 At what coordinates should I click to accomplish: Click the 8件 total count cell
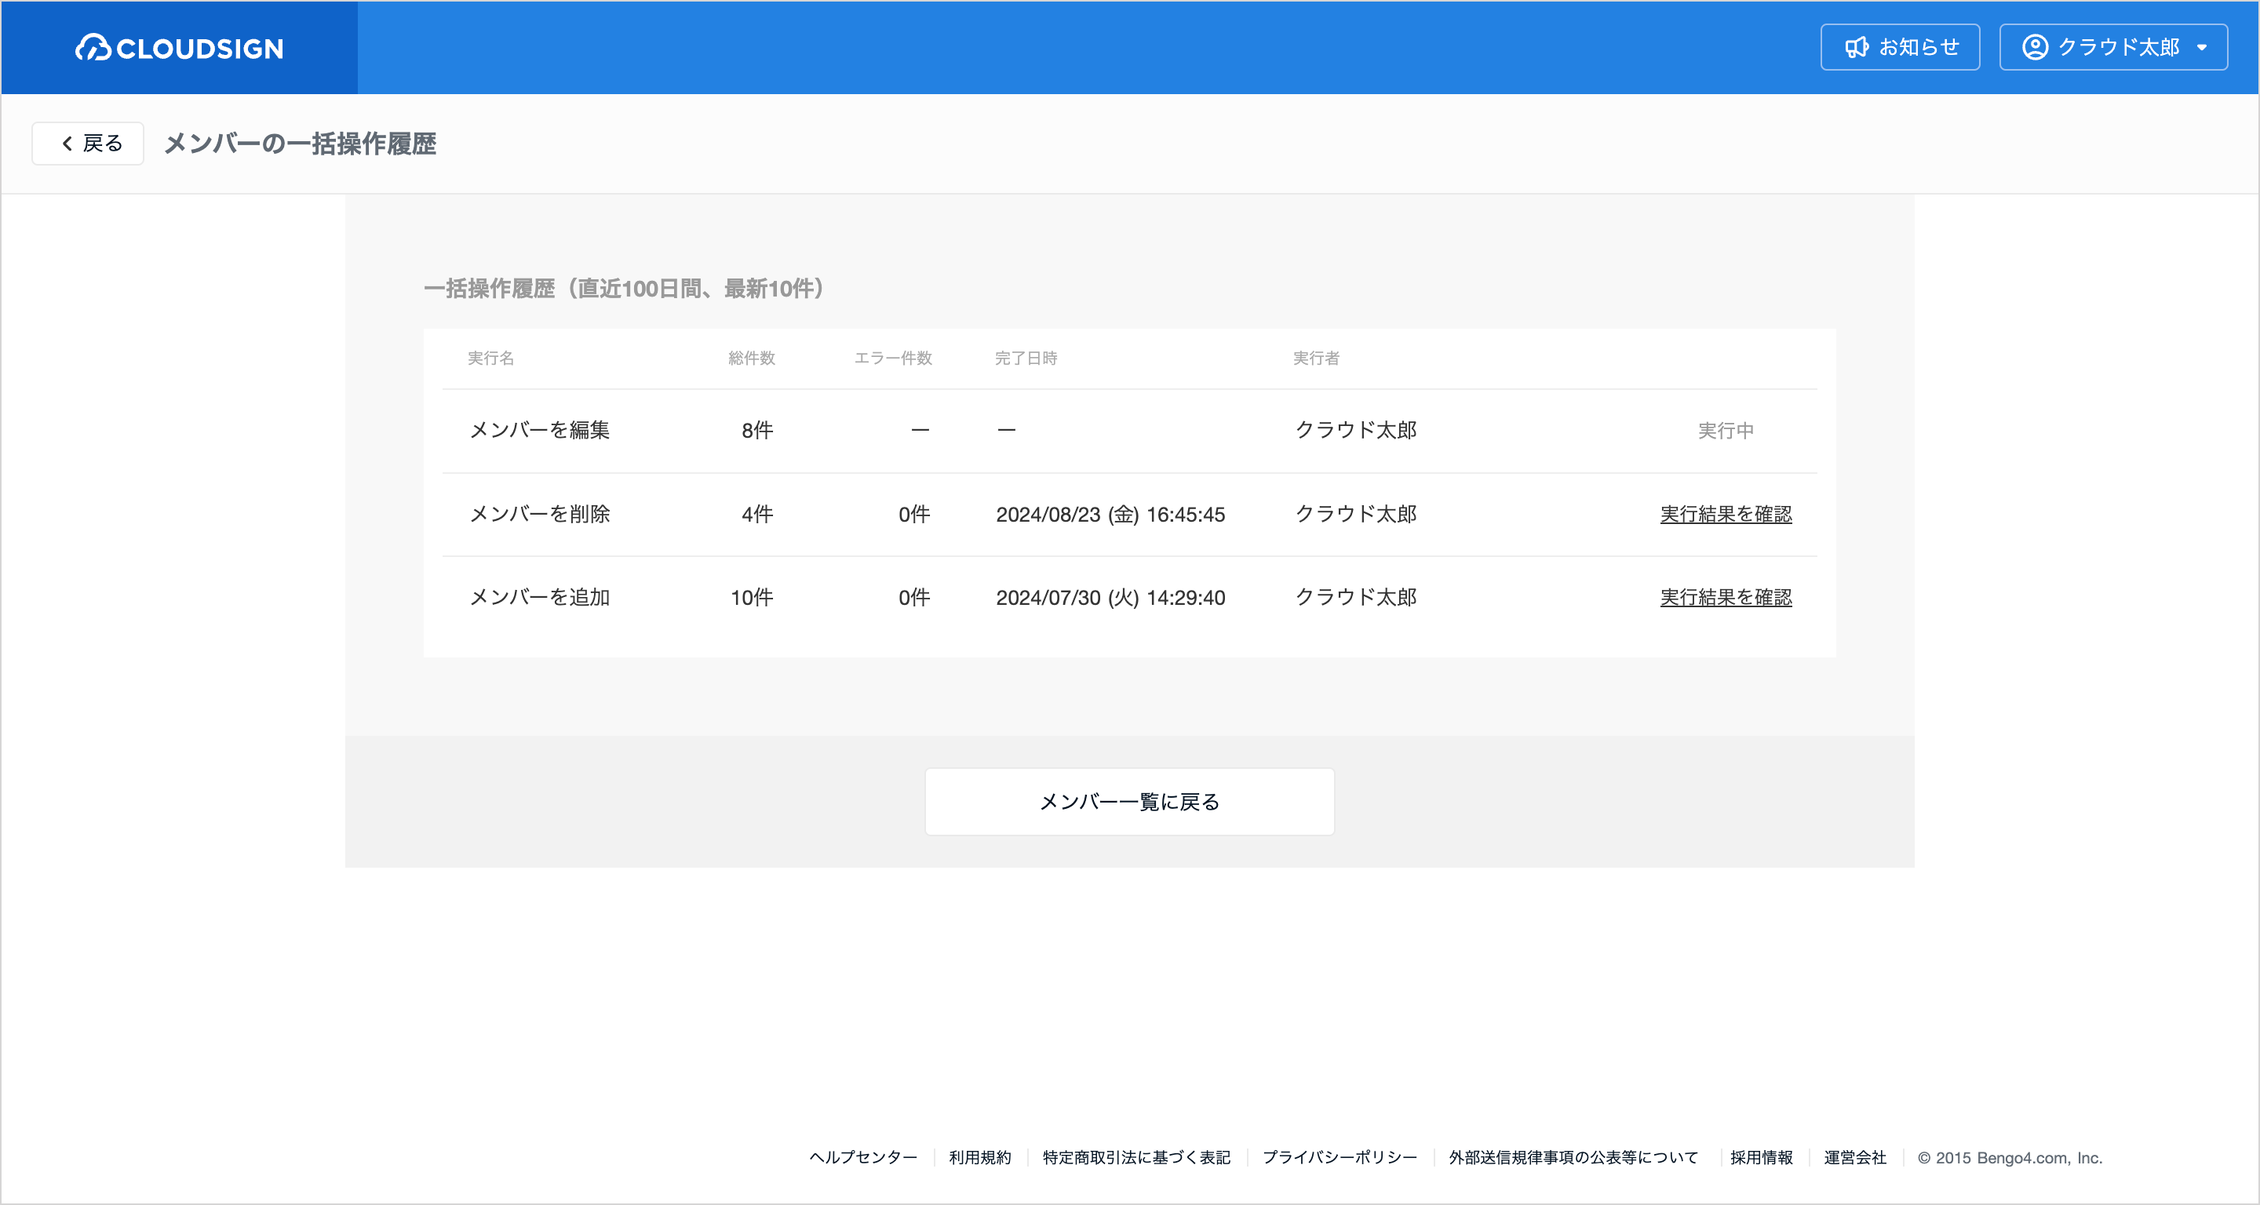point(757,430)
